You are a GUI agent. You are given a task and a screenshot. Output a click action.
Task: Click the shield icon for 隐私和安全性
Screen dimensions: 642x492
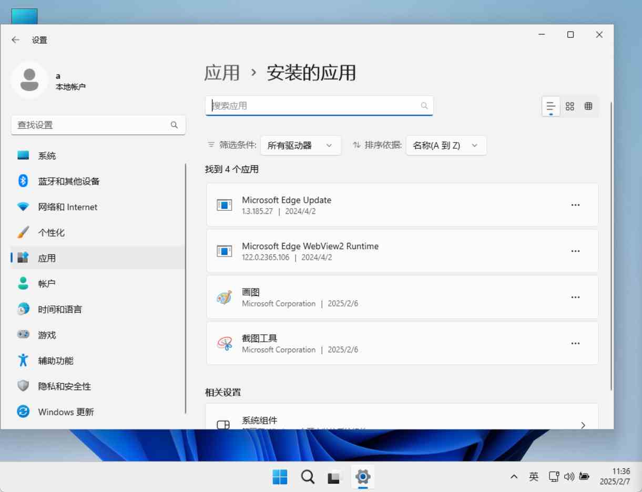pos(23,386)
